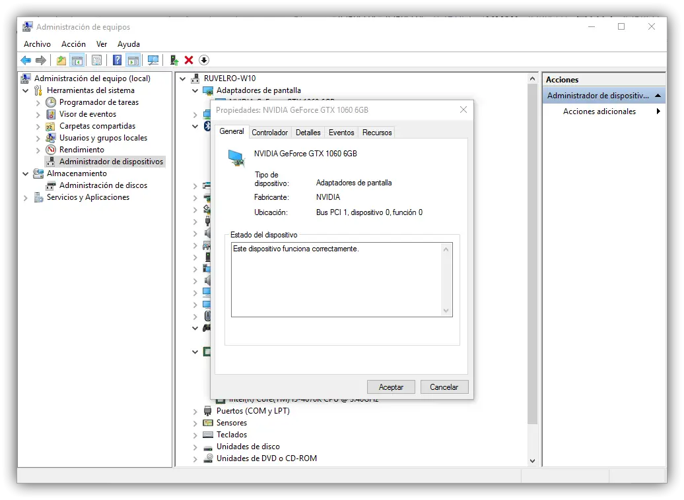Scan for hardware changes icon
Viewport: 684px width, 500px height.
point(153,60)
